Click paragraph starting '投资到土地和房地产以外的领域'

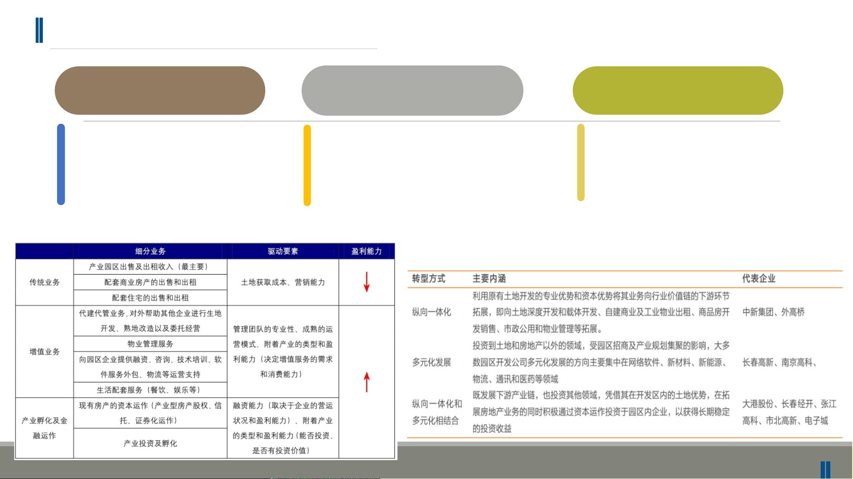[601, 362]
